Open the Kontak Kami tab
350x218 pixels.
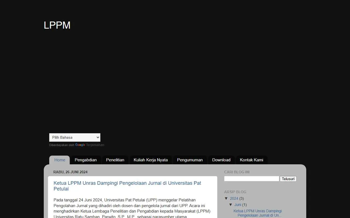(x=252, y=160)
